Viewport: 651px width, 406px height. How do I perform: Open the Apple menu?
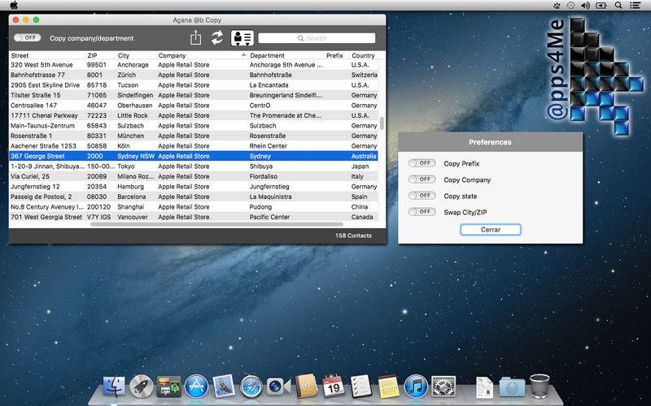(x=14, y=6)
